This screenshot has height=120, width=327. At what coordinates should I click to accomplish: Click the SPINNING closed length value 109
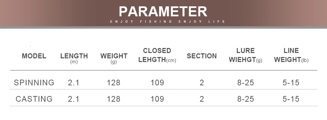pyautogui.click(x=157, y=83)
